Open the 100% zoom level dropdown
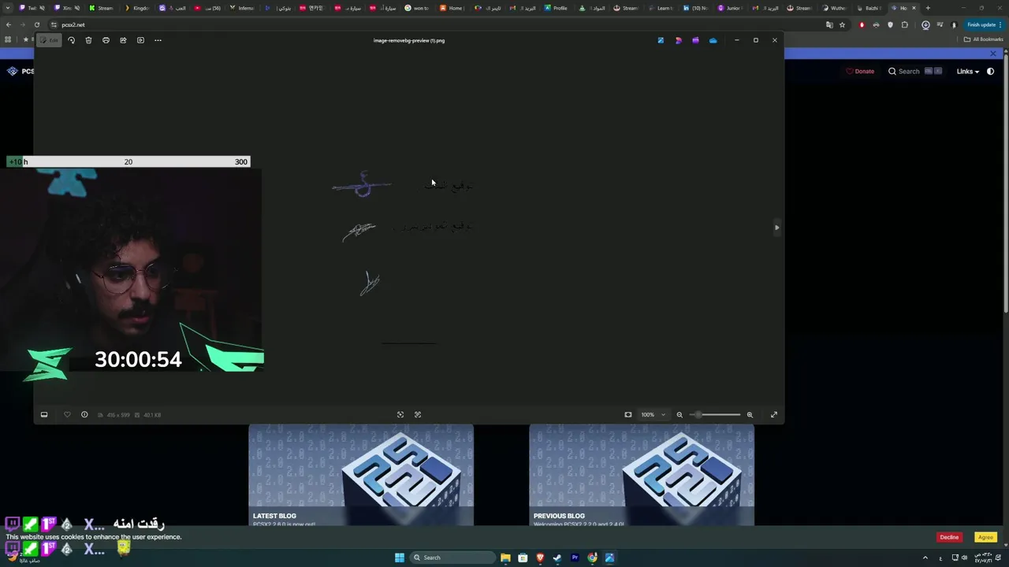The width and height of the screenshot is (1009, 567). pyautogui.click(x=653, y=414)
